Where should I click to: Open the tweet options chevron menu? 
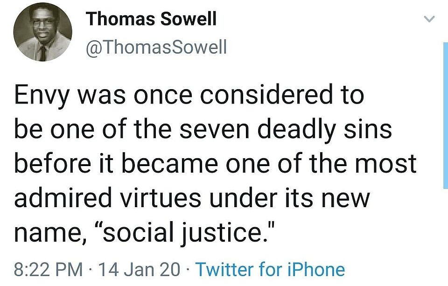coord(429,19)
